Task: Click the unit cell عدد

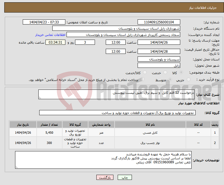Action: point(101,143)
